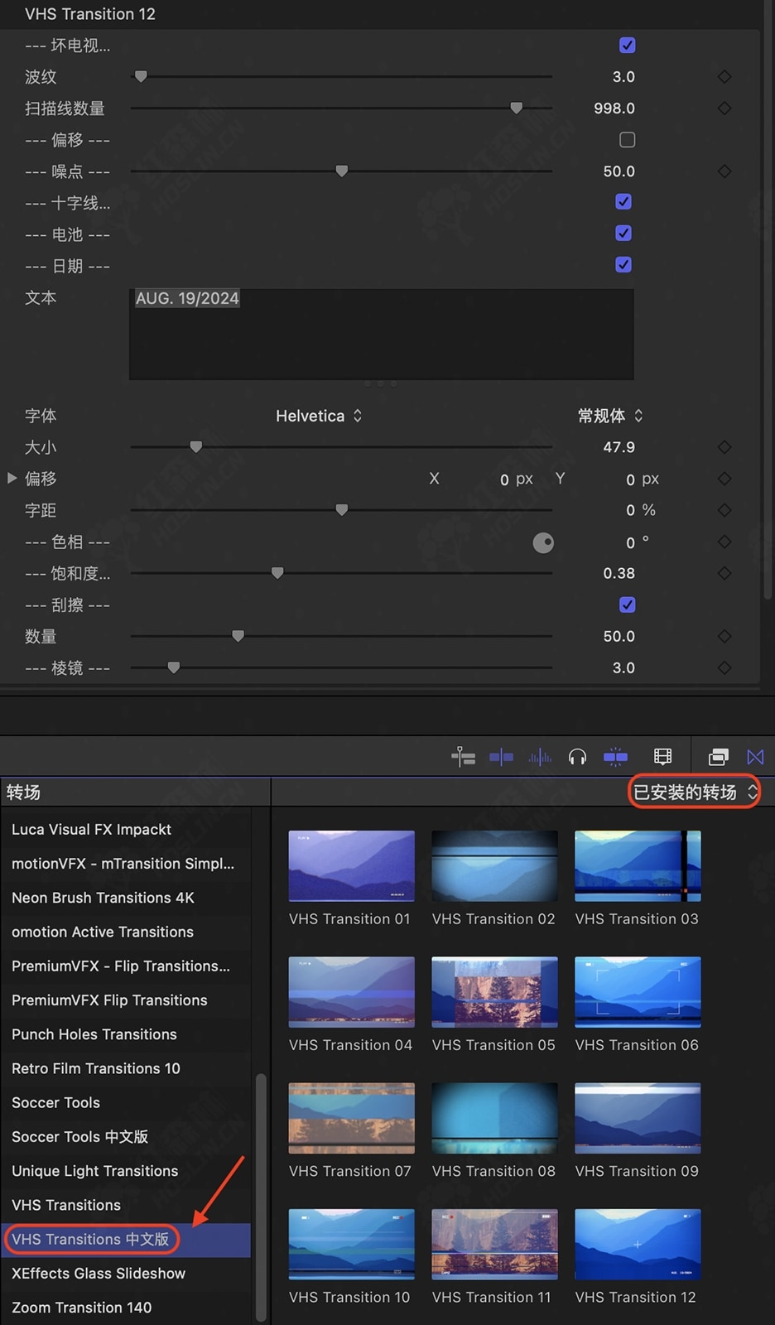This screenshot has width=775, height=1325.
Task: Add keyframe for 饱和度 parameter
Action: point(724,572)
